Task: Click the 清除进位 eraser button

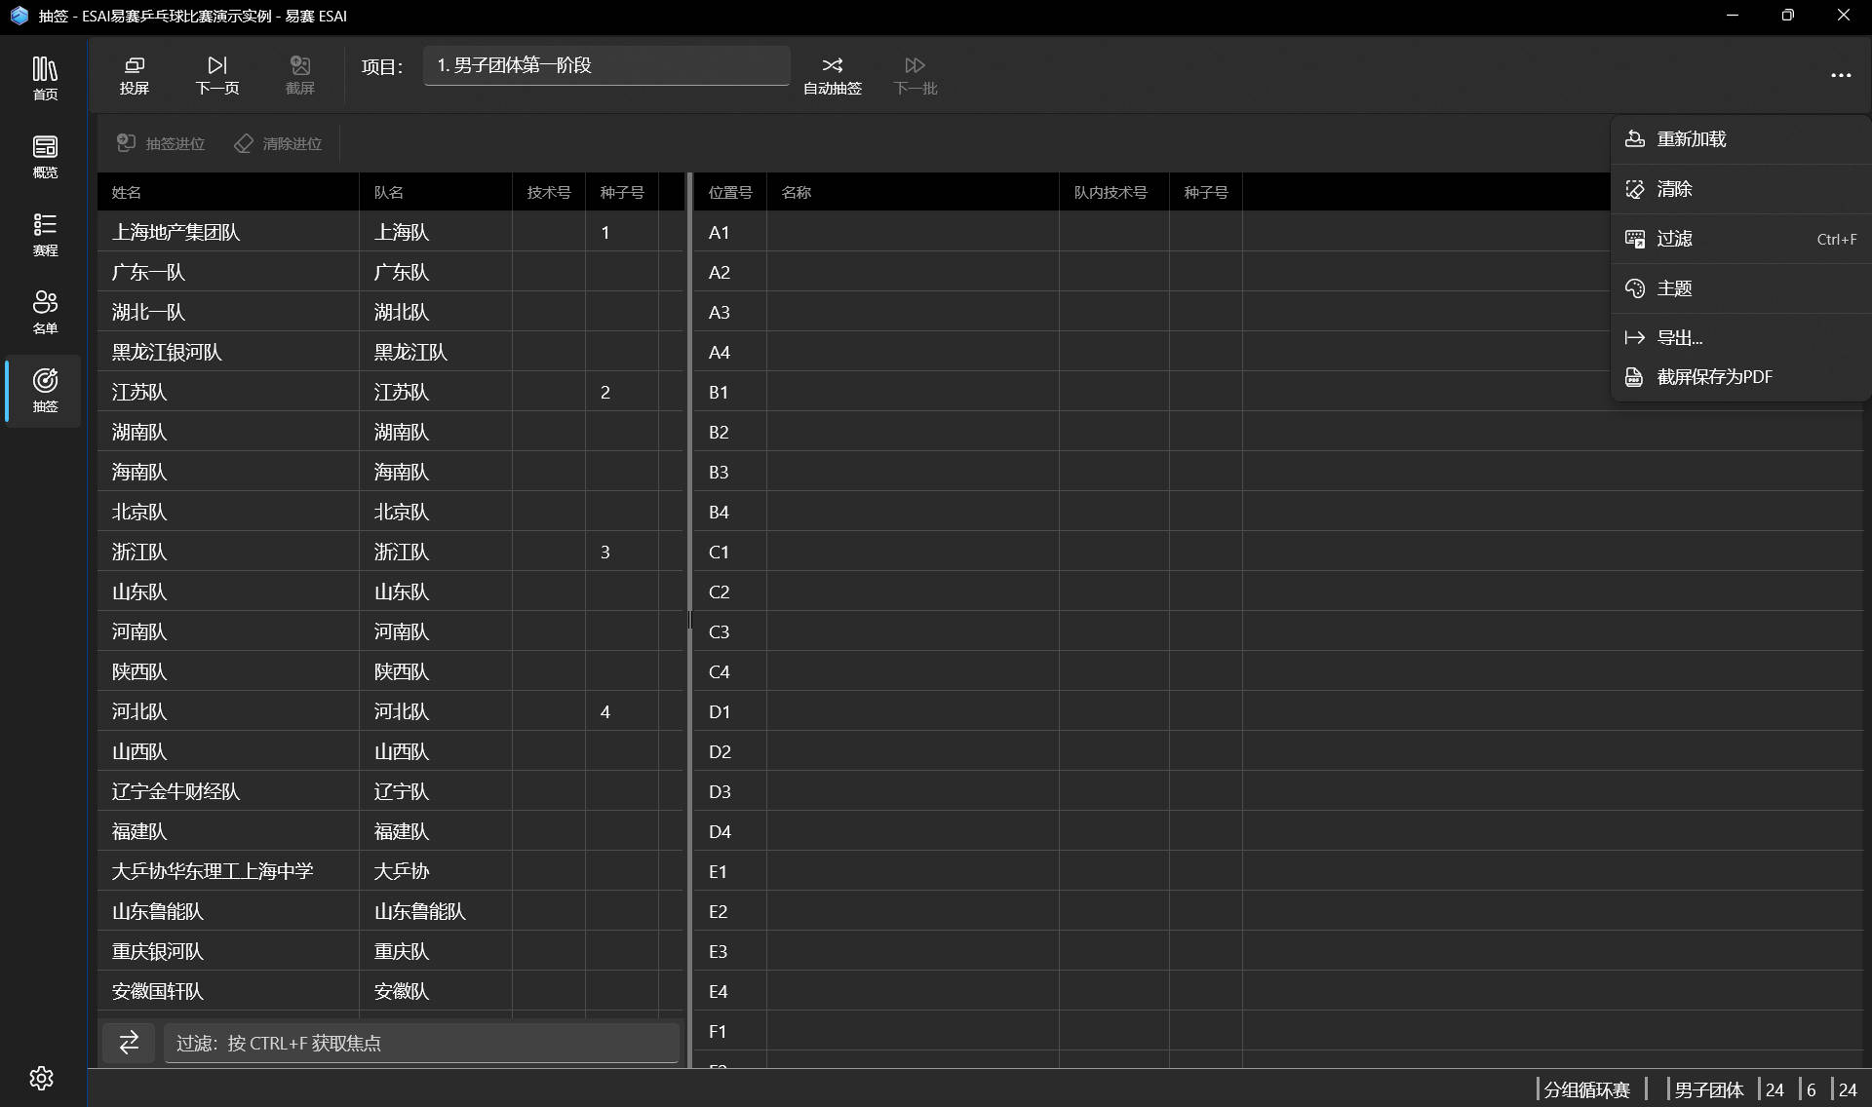Action: 279,143
